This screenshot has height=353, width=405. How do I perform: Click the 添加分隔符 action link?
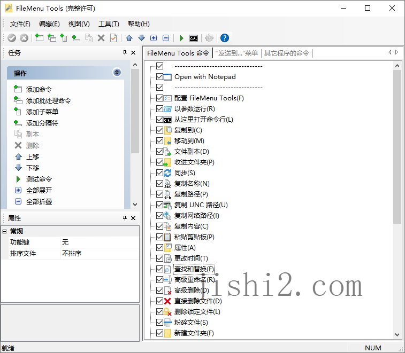[x=42, y=123]
